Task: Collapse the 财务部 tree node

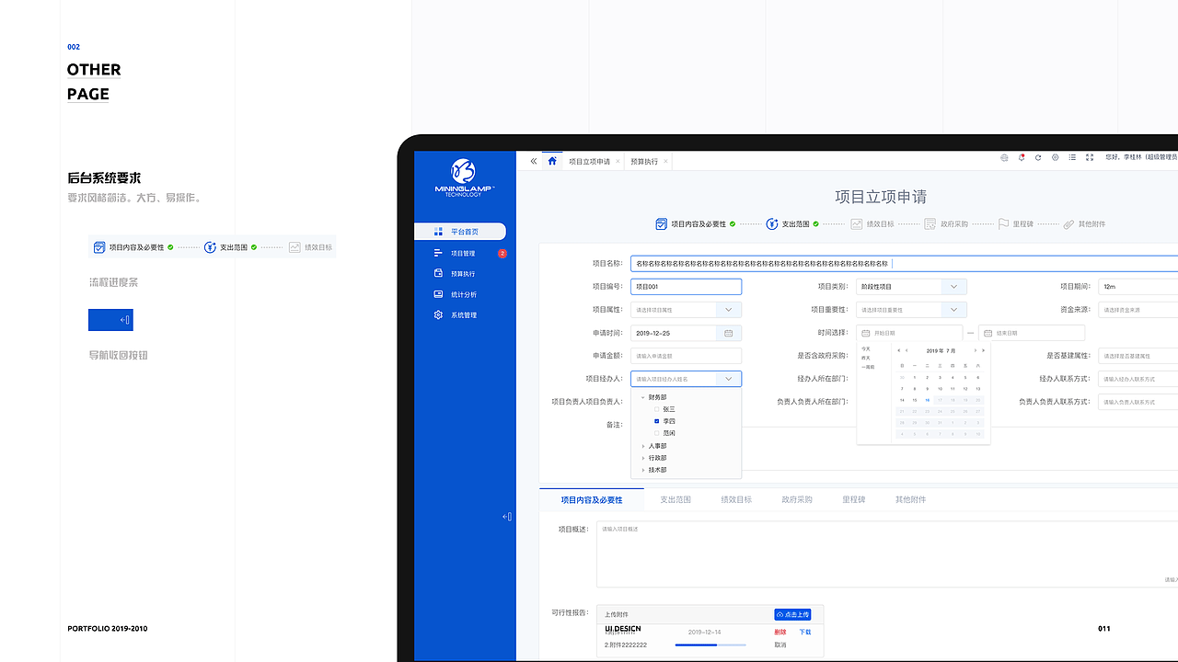Action: pyautogui.click(x=642, y=397)
